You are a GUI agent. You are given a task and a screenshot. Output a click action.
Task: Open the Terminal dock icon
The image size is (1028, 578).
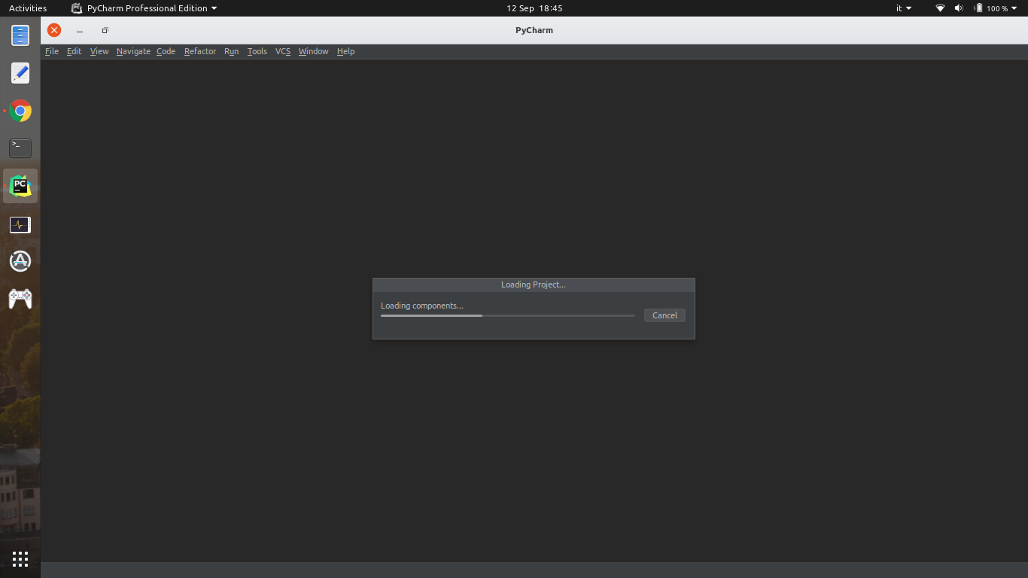pyautogui.click(x=20, y=148)
